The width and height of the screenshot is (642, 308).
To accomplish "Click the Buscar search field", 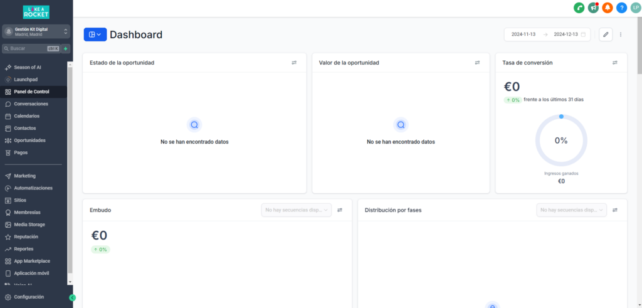I will tap(28, 48).
